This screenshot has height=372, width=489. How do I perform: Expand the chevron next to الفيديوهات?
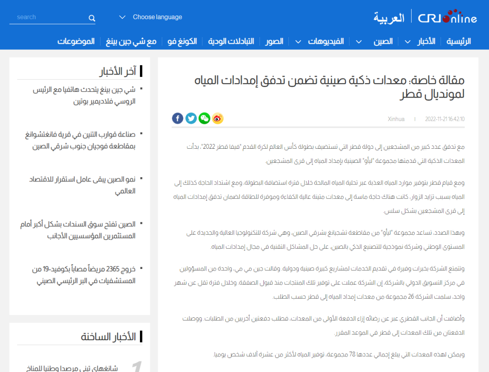click(298, 42)
